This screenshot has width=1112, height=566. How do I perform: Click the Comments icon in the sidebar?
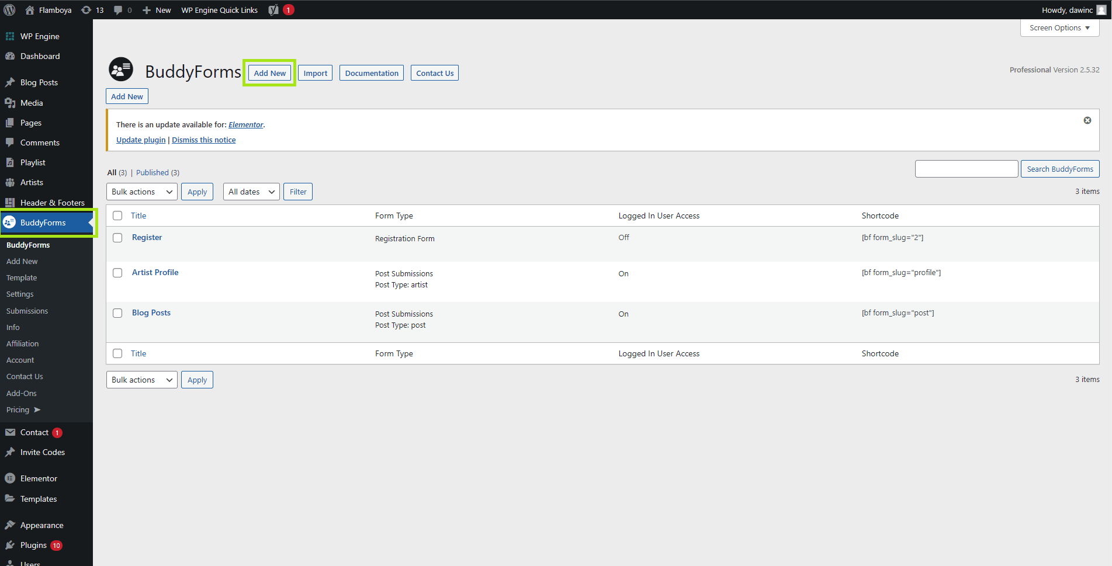coord(10,143)
